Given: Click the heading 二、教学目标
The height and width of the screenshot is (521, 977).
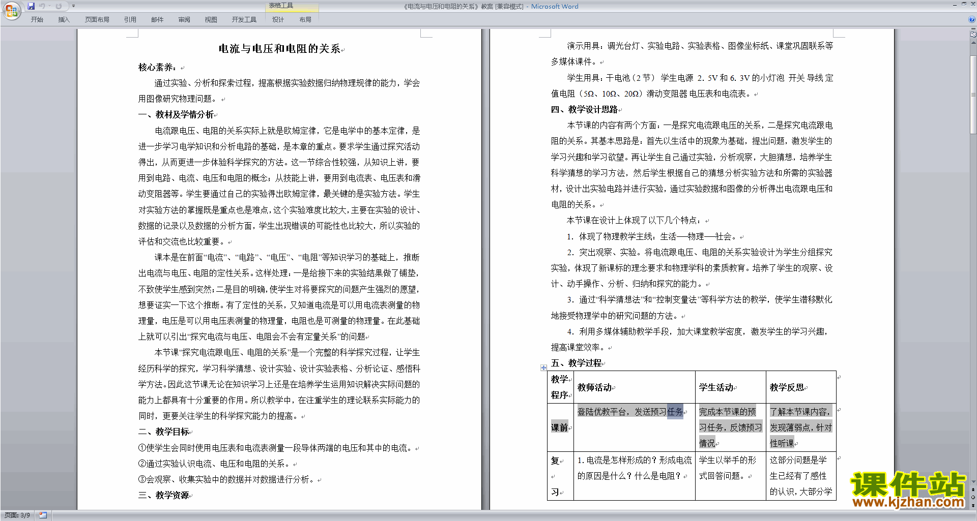Looking at the screenshot, I should coord(164,432).
